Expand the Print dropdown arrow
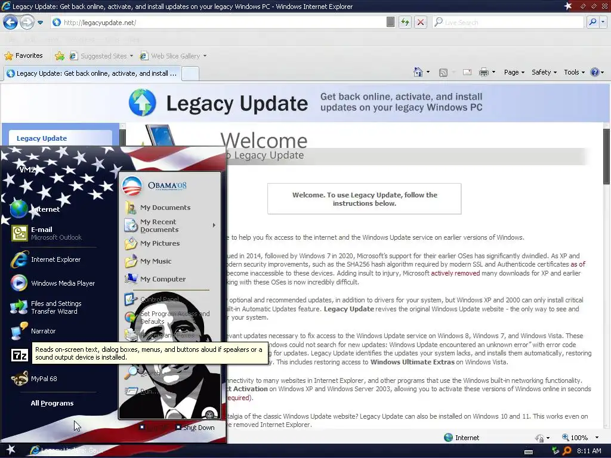Screen dimensions: 611x458 click(x=493, y=72)
